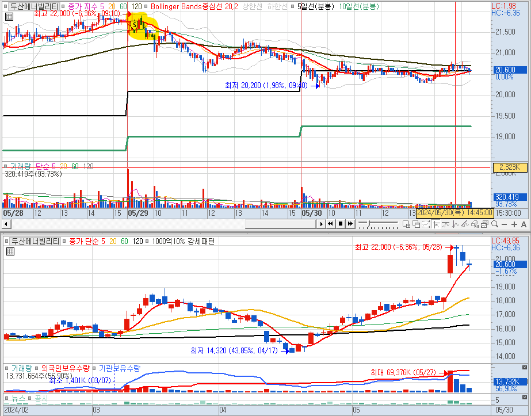
Task: Click the 05/29 date label on upper time axis
Action: (x=138, y=213)
